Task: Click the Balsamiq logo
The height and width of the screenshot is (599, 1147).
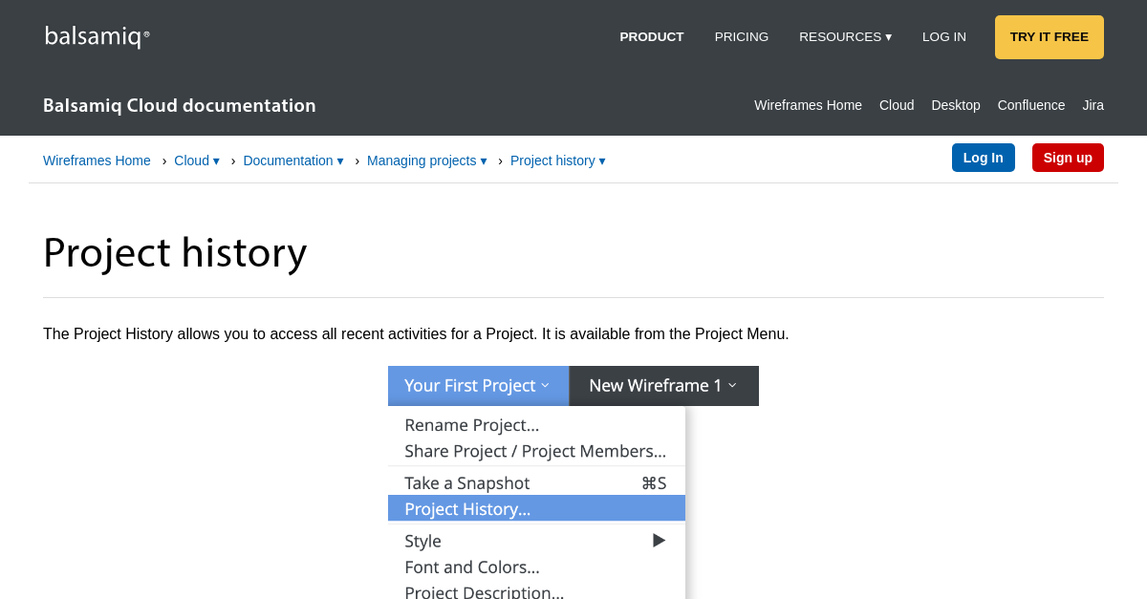Action: pyautogui.click(x=97, y=37)
